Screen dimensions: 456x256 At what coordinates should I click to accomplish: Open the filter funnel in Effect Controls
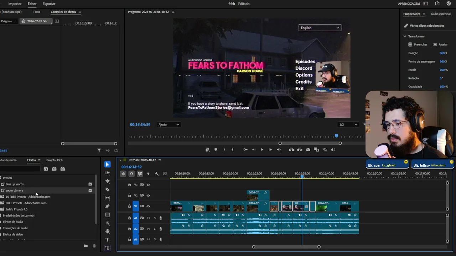coord(99,150)
